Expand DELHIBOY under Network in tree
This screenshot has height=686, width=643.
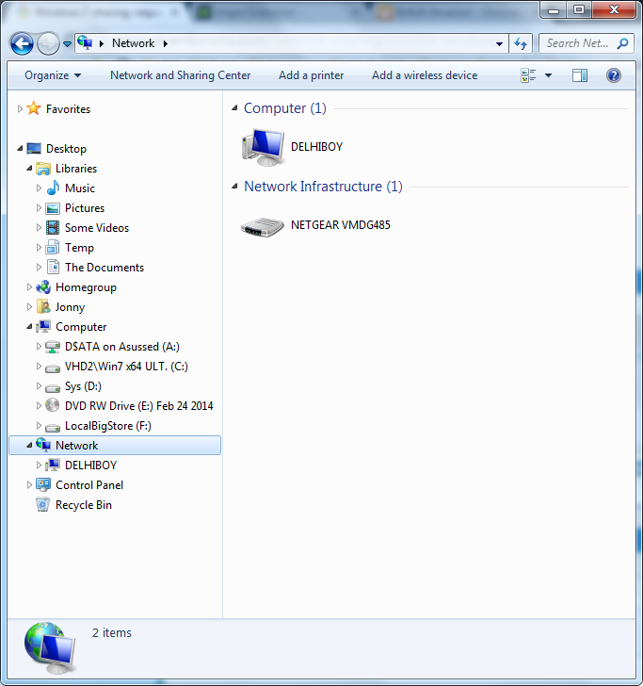tap(39, 465)
